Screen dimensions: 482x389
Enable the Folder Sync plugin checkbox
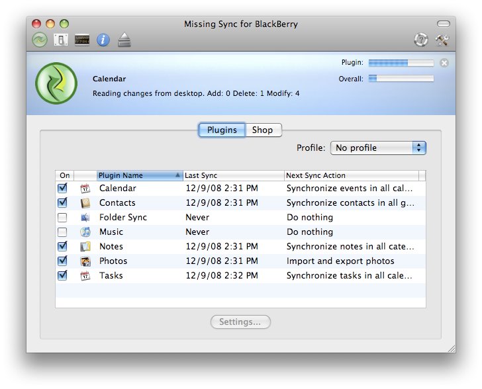(x=63, y=218)
